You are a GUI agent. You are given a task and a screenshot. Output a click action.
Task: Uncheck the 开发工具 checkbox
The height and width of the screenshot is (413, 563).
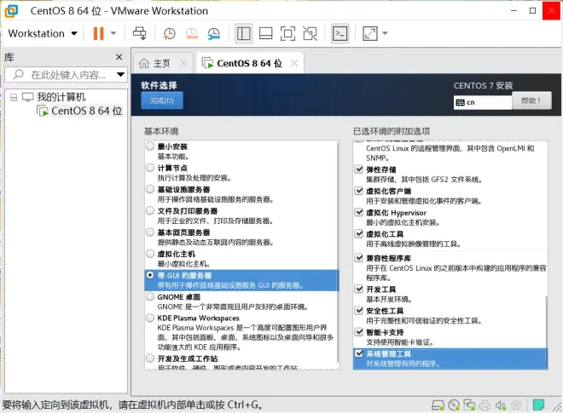pyautogui.click(x=358, y=289)
